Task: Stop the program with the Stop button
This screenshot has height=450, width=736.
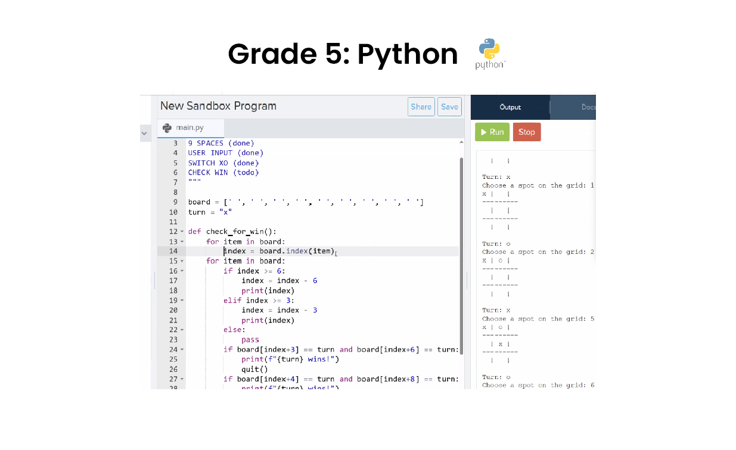Action: click(526, 132)
